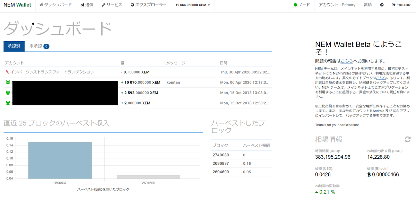Click the Mon, 06 Apr 2020 date cell
This screenshot has width=416, height=201.
[245, 82]
